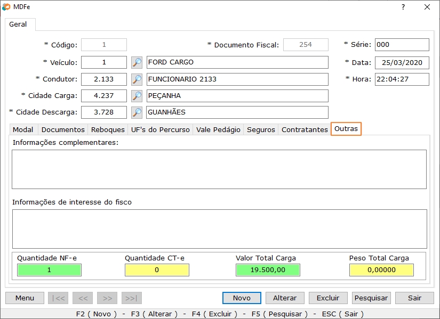The image size is (440, 319).
Task: Open the Documentos tab
Action: click(63, 129)
